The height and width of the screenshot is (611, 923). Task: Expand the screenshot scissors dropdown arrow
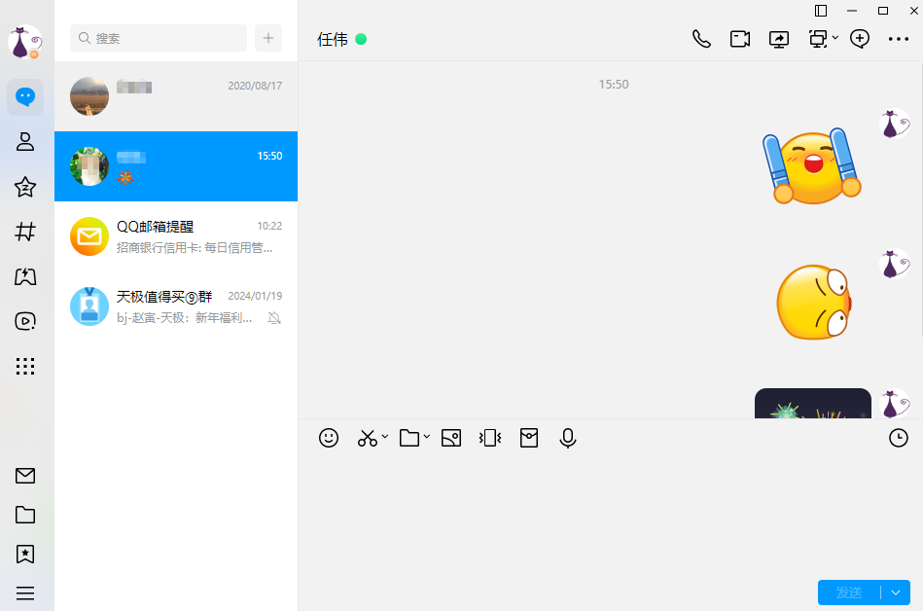385,437
